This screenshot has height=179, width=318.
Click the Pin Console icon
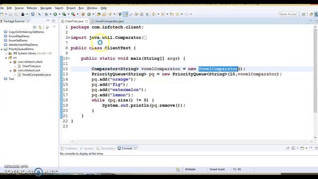tap(288, 148)
